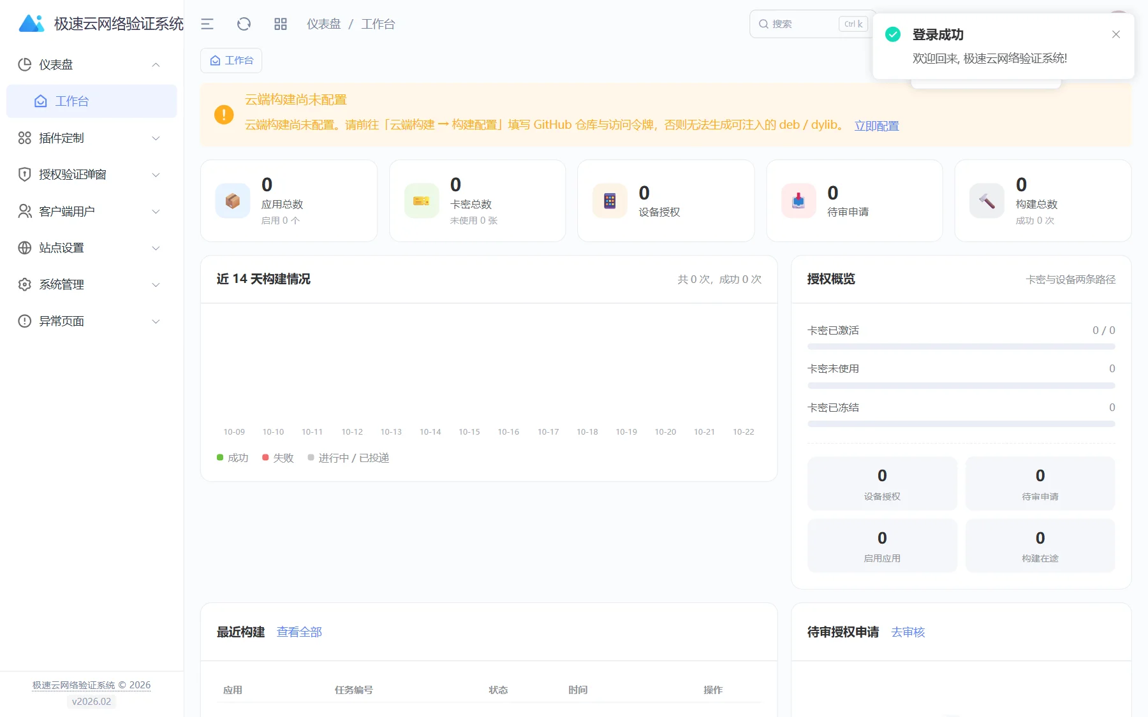
Task: Click the 设备授权 device icon
Action: (610, 201)
